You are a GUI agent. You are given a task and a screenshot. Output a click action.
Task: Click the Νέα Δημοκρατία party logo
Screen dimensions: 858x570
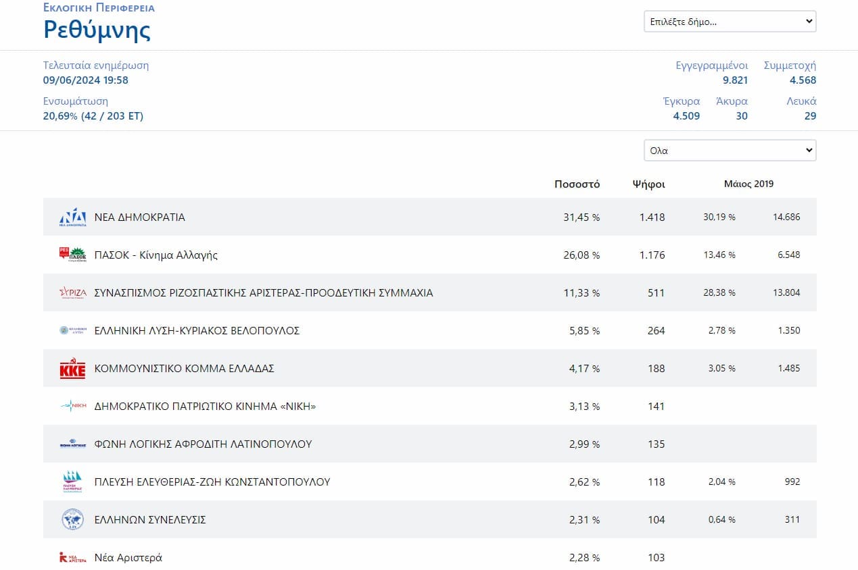(72, 217)
